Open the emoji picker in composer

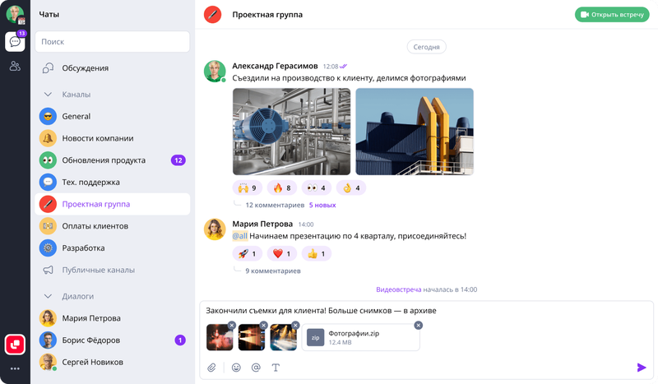pyautogui.click(x=236, y=368)
